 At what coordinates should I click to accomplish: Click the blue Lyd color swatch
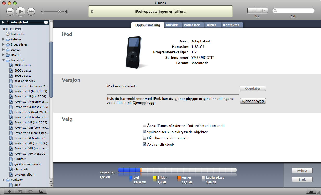(x=131, y=178)
